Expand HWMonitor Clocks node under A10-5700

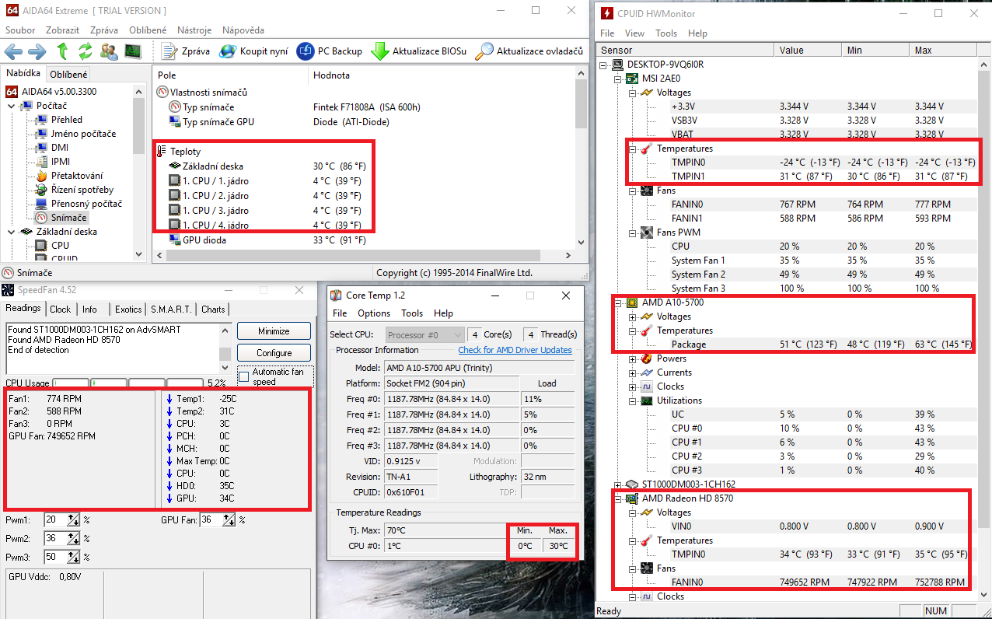coord(632,386)
